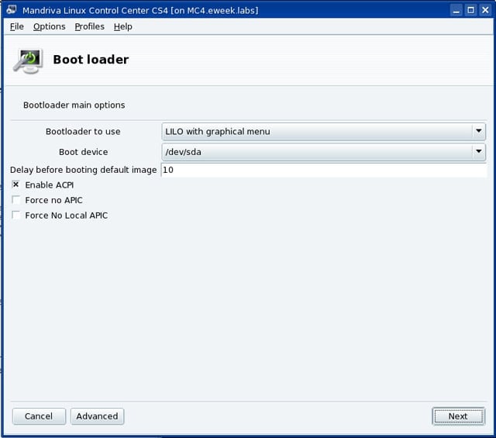The width and height of the screenshot is (496, 438).
Task: Check the Force no APIC option
Action: 15,200
